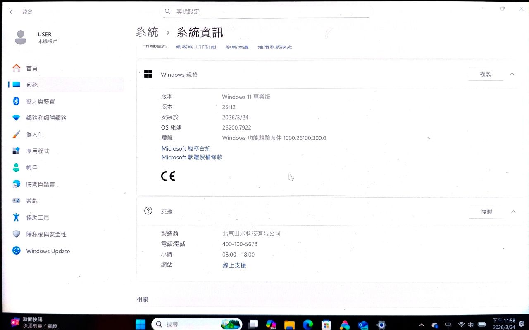Open 個人化 settings from the sidebar
This screenshot has width=529, height=330.
pos(34,134)
